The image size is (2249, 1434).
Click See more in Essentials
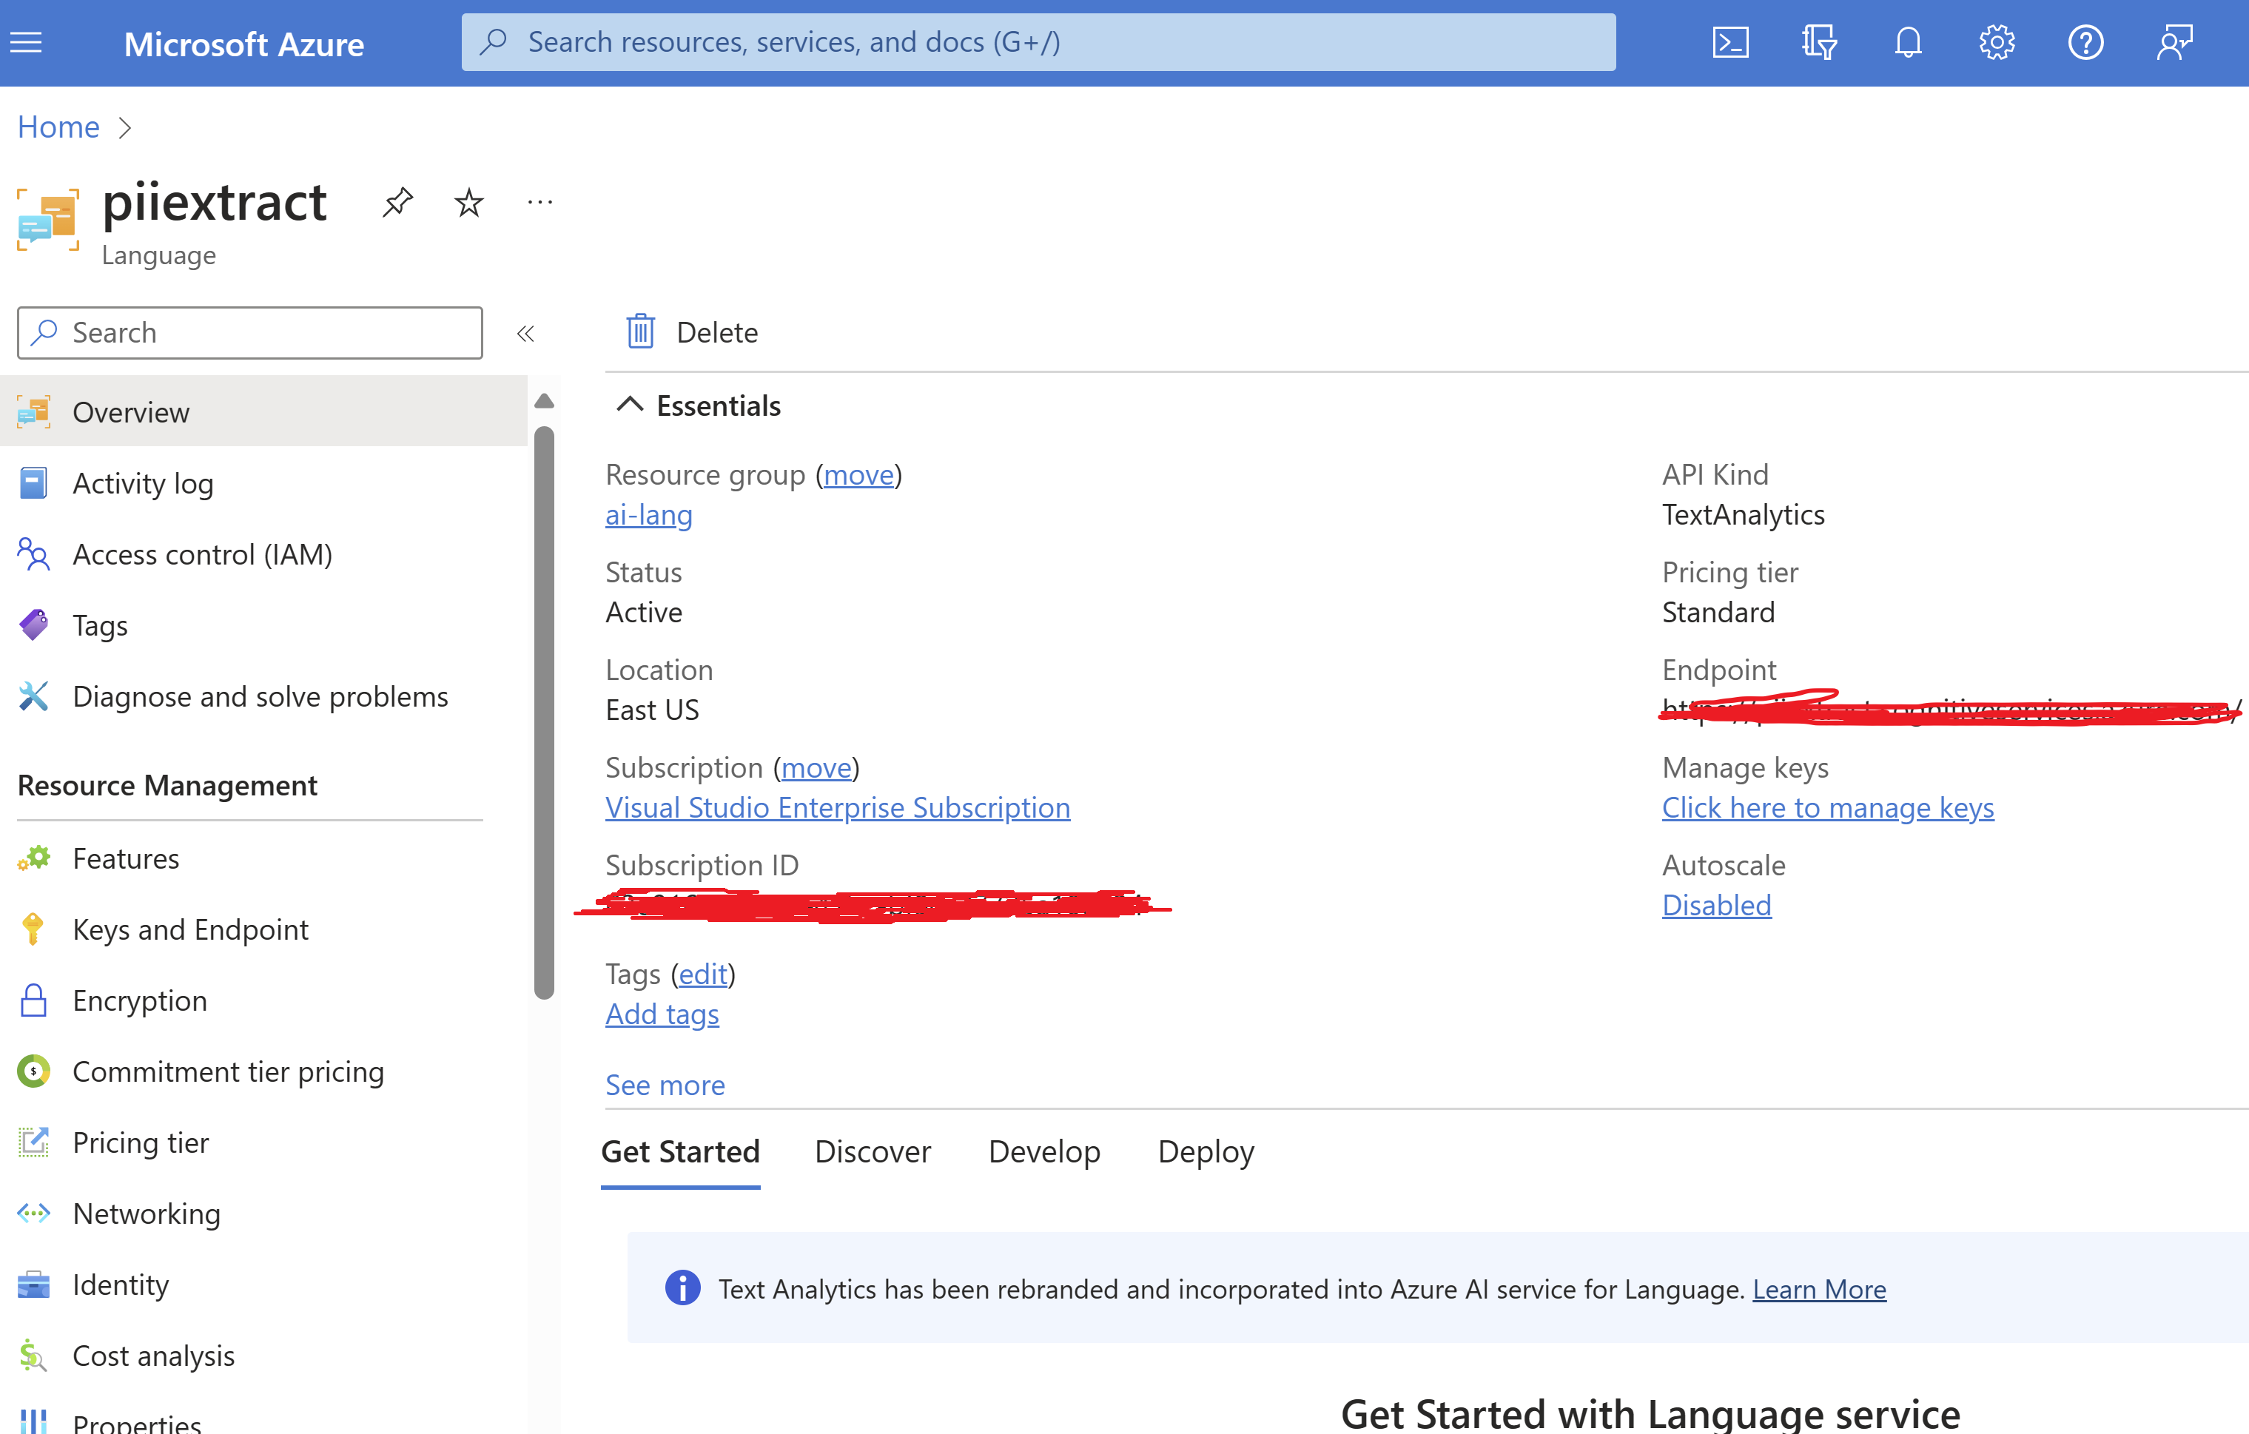664,1084
